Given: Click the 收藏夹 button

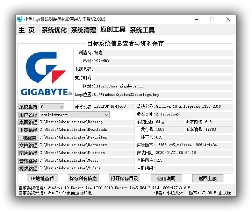Looking at the screenshot, I should (x=28, y=138).
